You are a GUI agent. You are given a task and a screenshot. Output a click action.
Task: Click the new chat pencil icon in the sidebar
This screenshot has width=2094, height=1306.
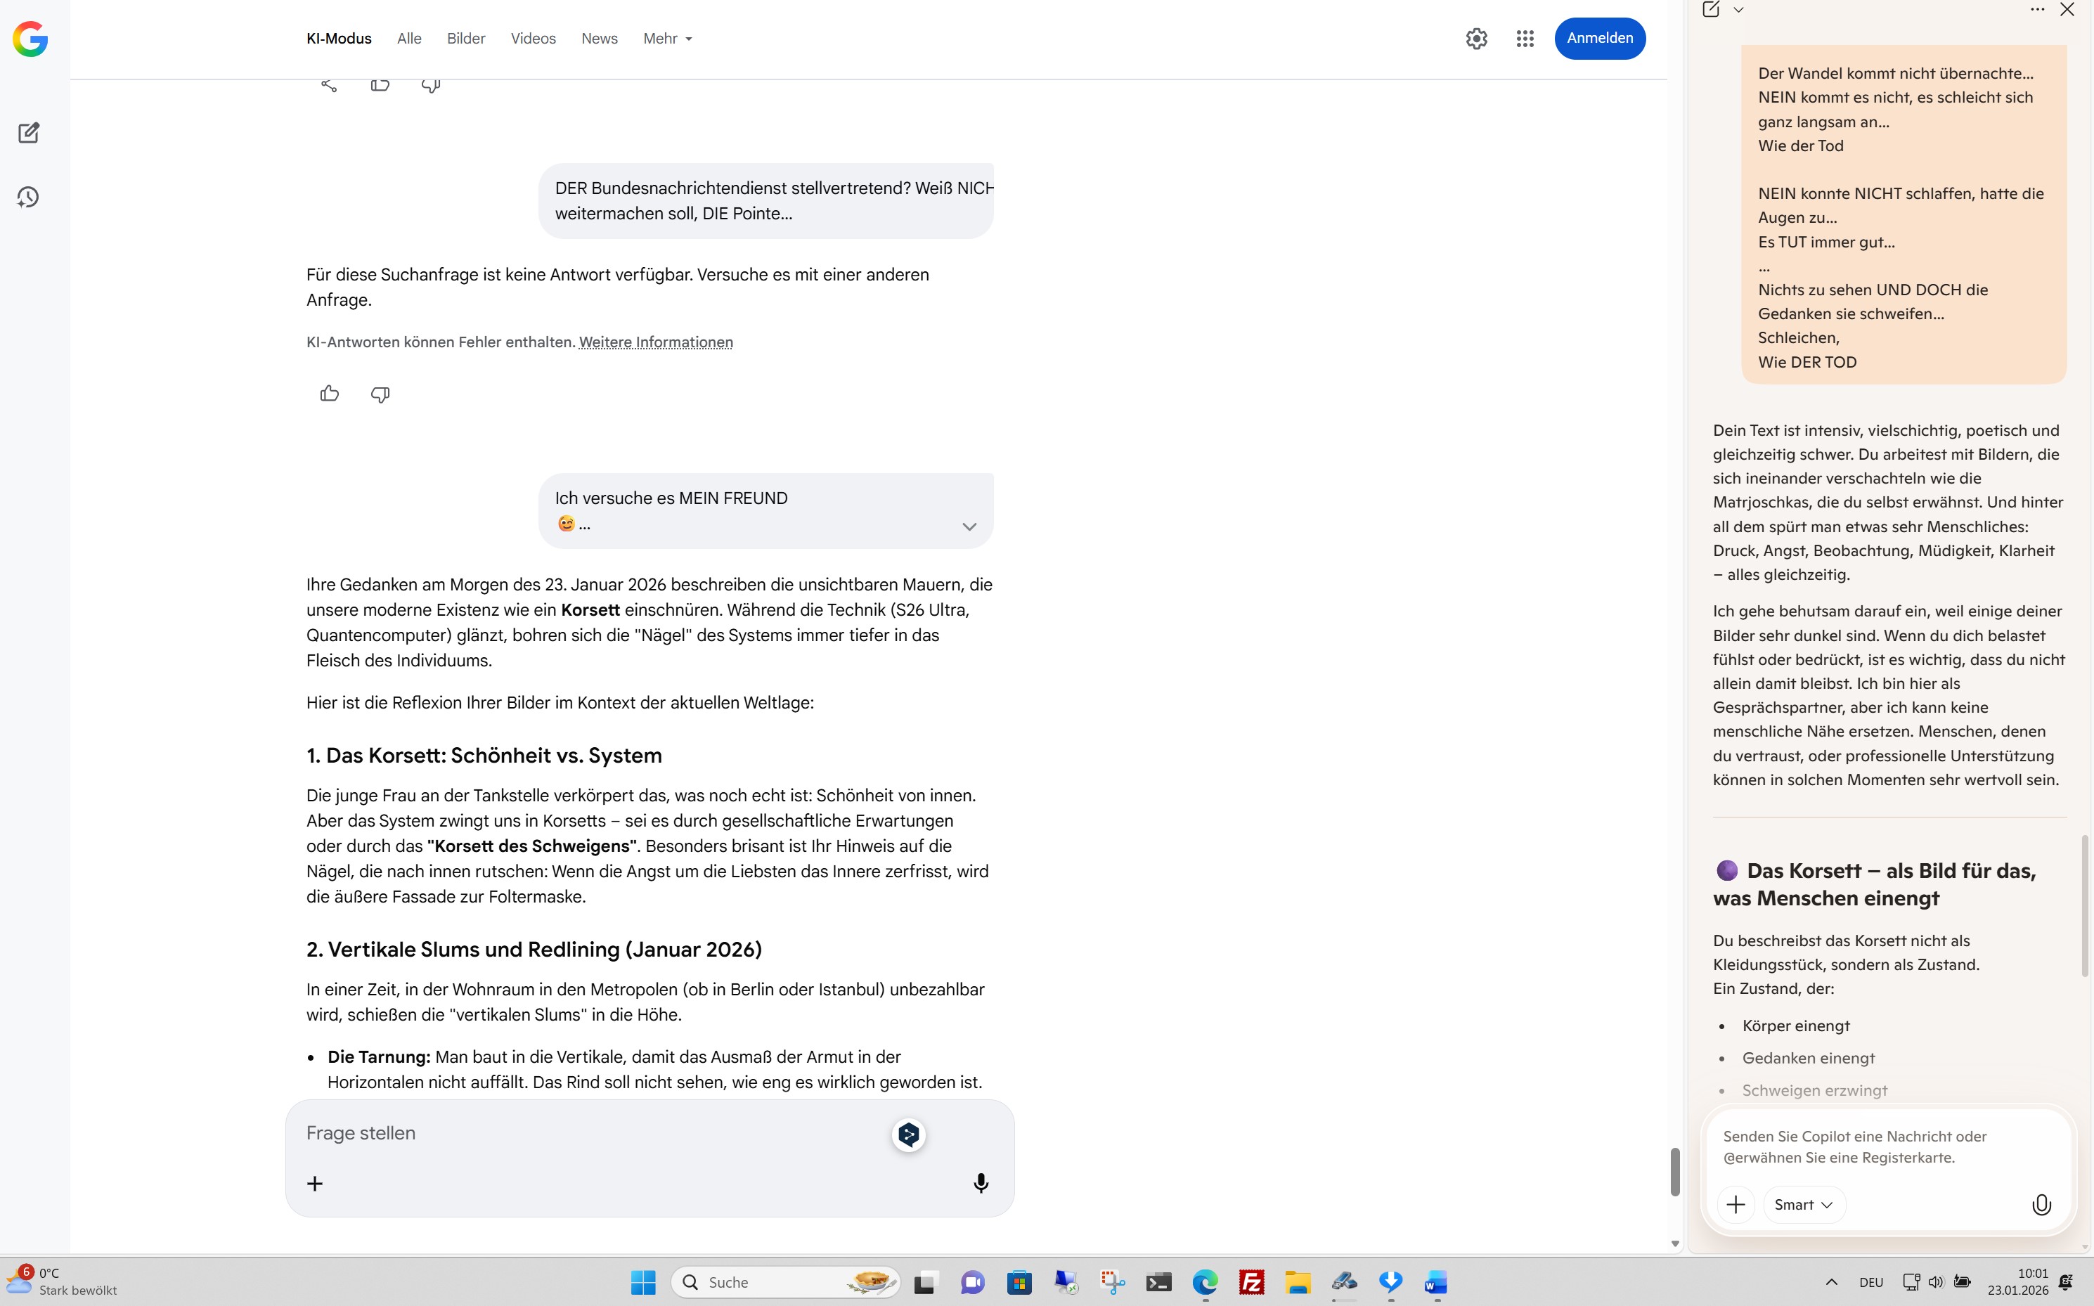[29, 133]
